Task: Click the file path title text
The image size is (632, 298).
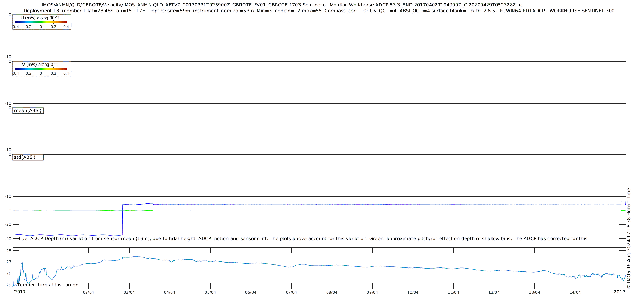Action: tap(282, 5)
